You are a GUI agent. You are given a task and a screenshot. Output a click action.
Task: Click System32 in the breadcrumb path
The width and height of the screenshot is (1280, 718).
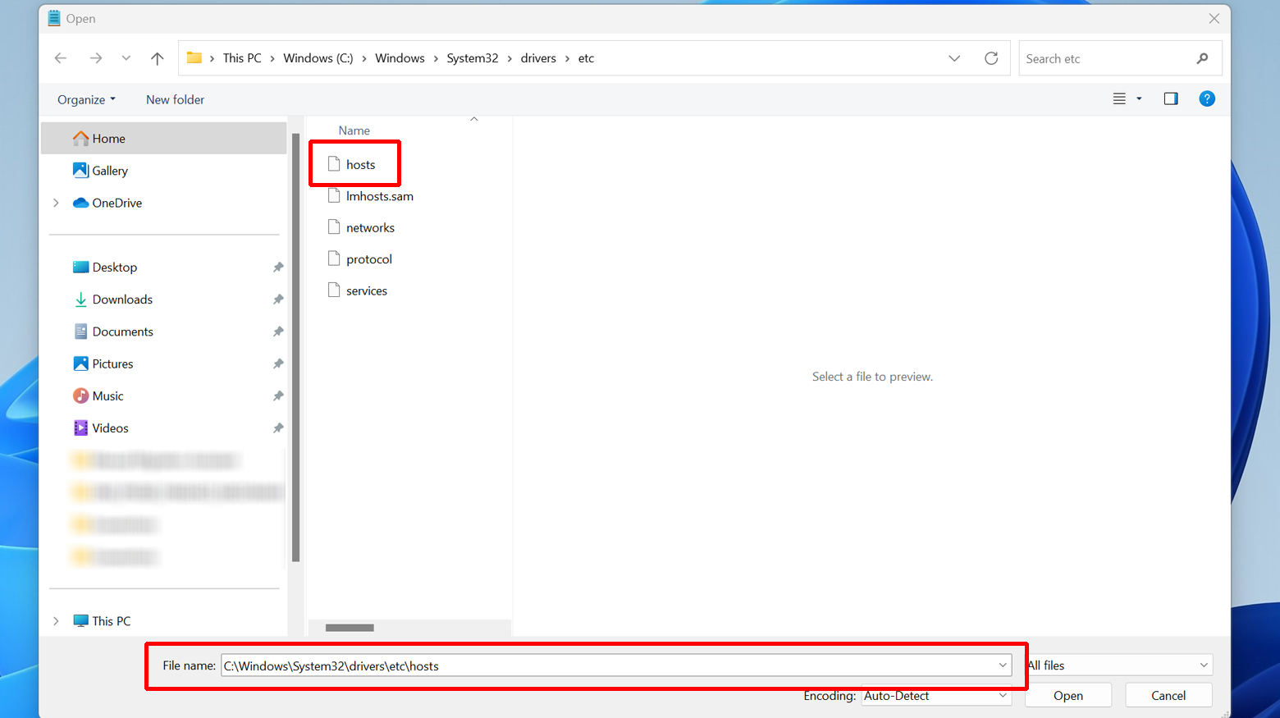(472, 58)
